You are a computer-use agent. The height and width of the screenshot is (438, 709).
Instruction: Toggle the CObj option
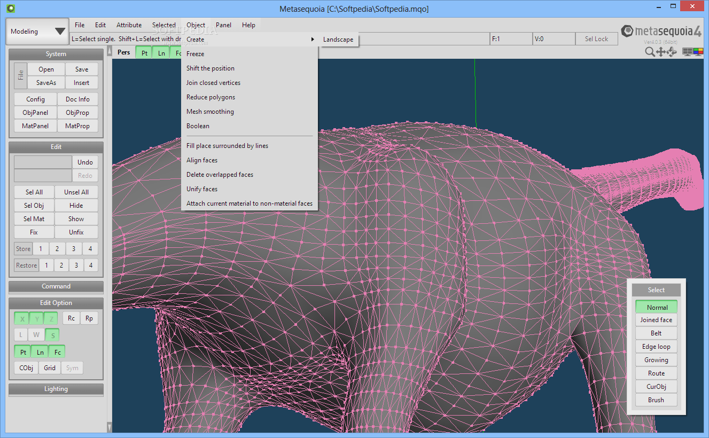click(x=26, y=368)
